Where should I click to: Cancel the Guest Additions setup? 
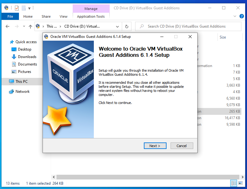(x=182, y=146)
